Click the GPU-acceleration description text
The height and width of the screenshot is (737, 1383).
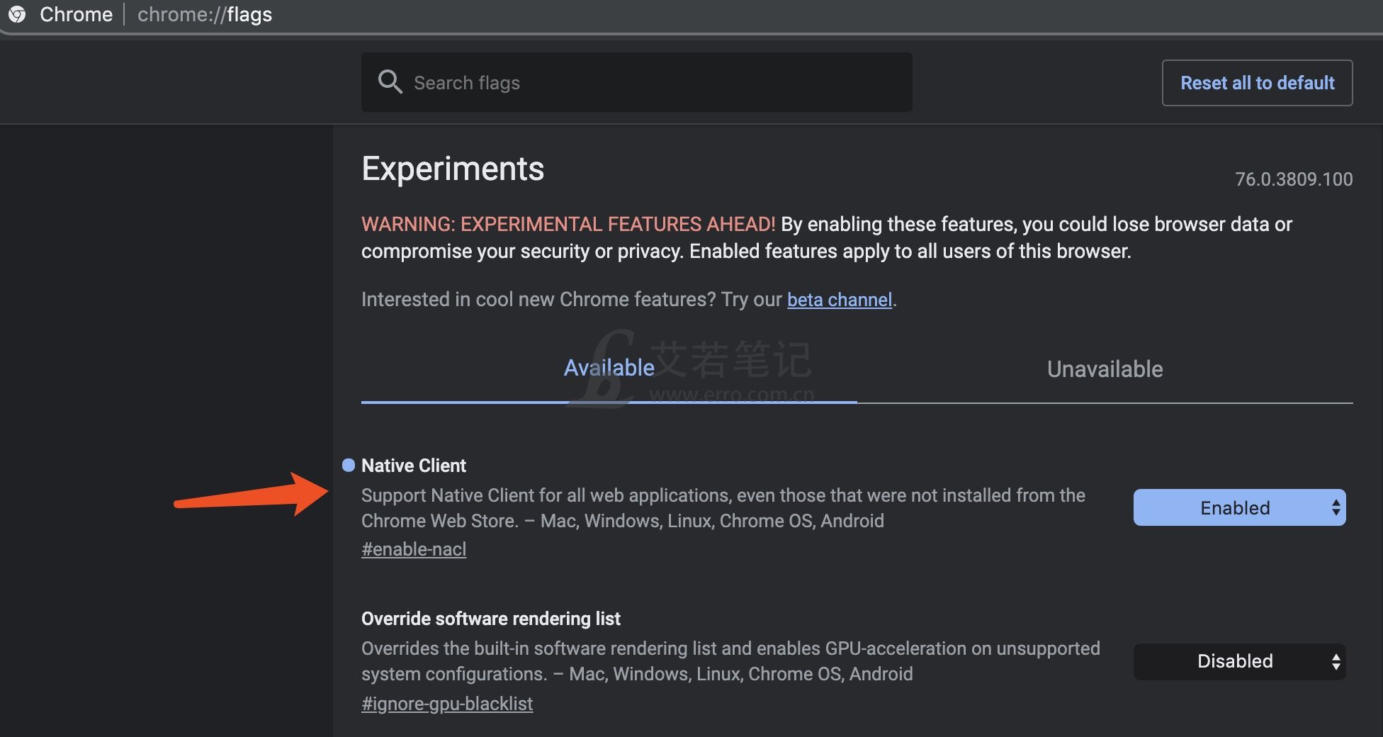click(730, 661)
